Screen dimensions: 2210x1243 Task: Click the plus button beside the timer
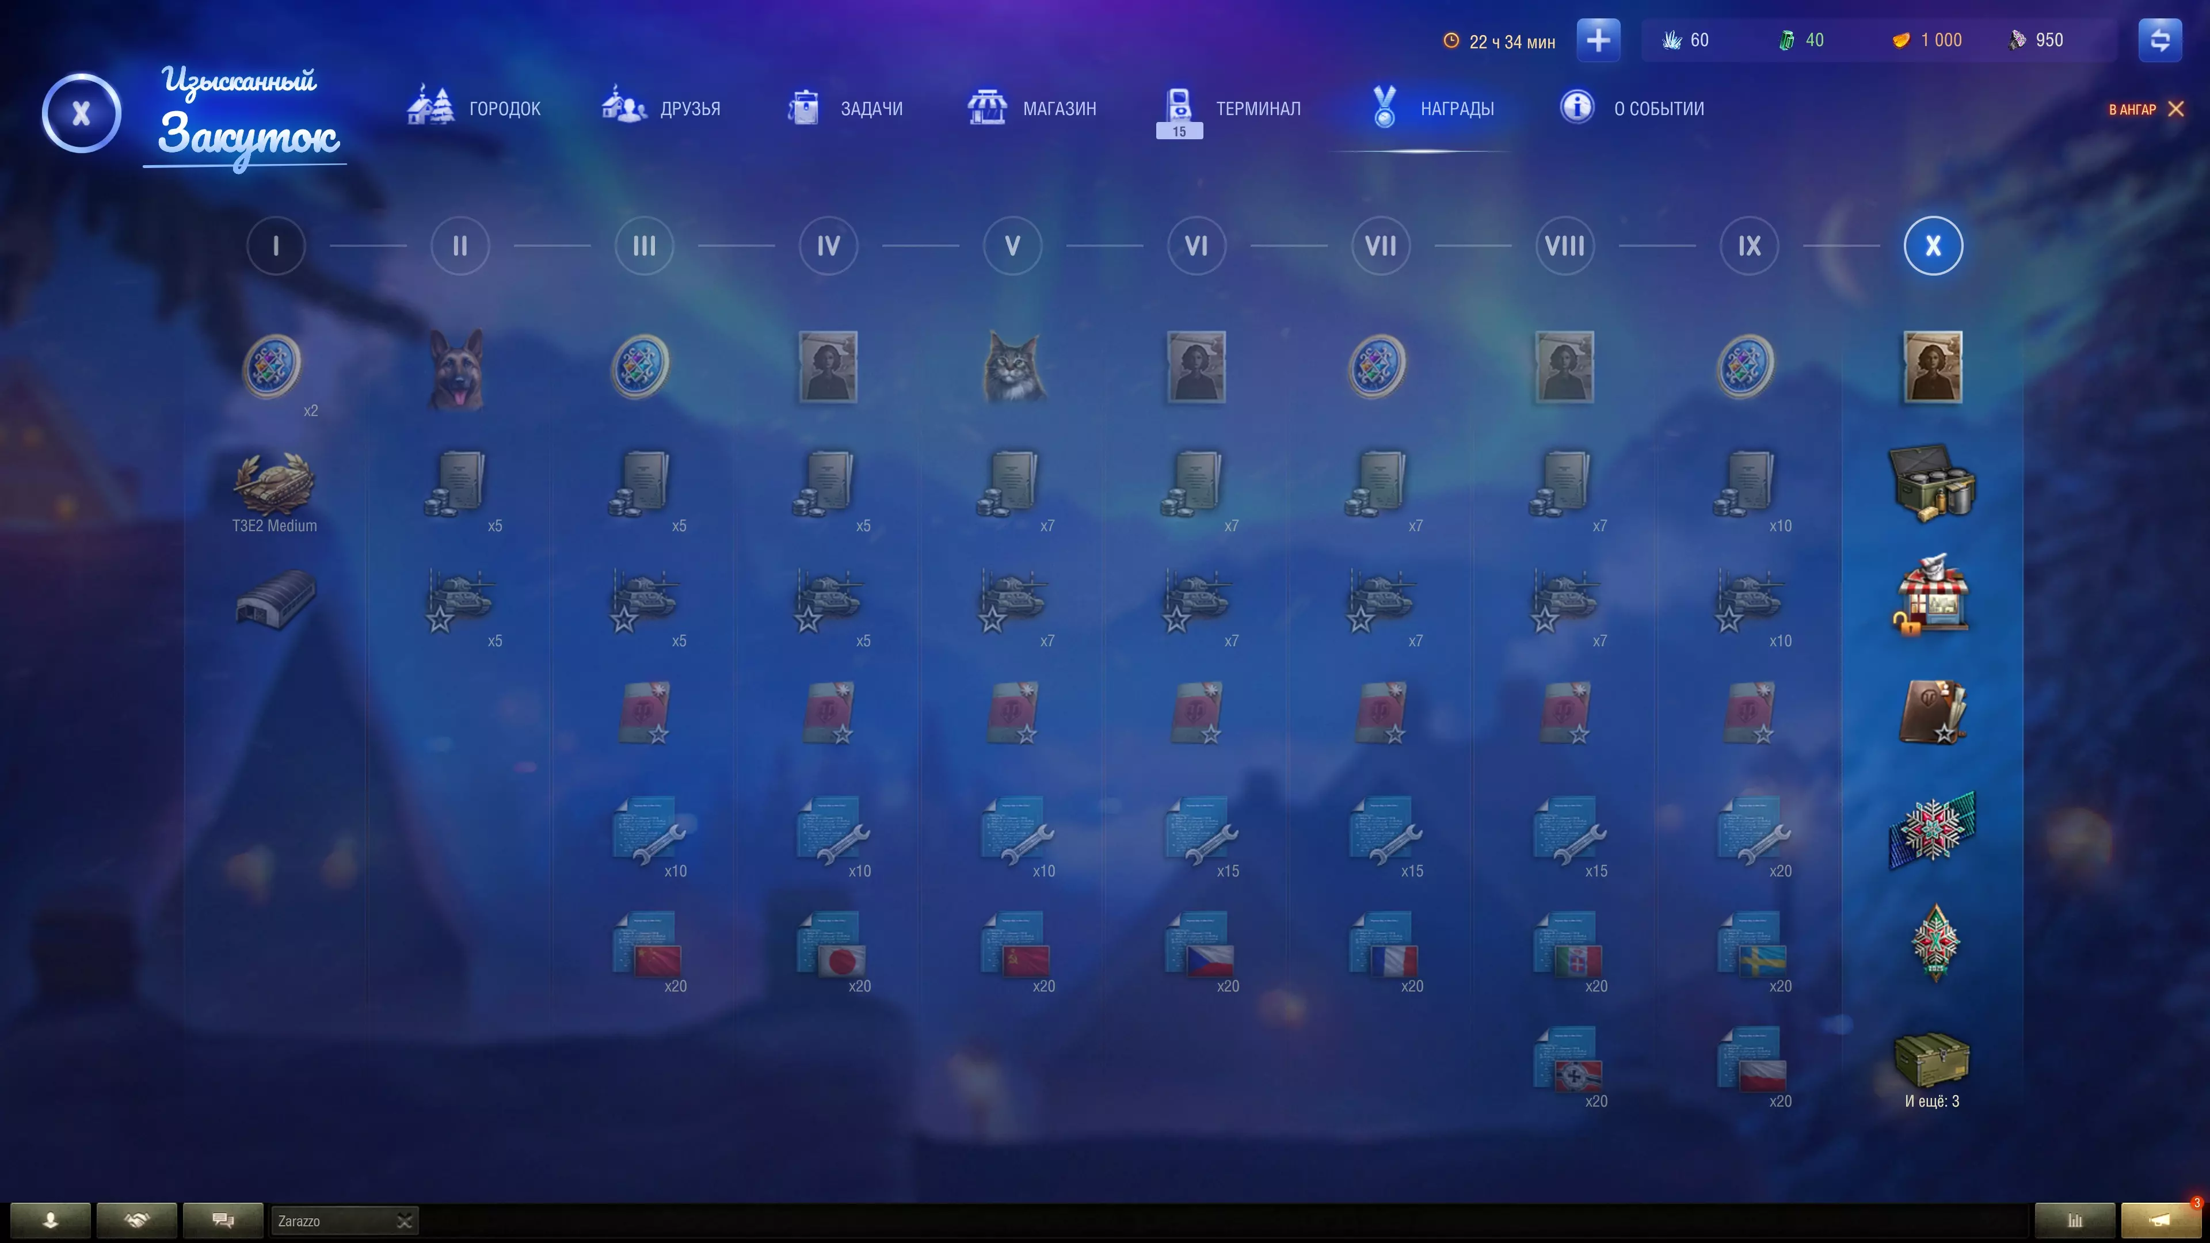pyautogui.click(x=1598, y=40)
